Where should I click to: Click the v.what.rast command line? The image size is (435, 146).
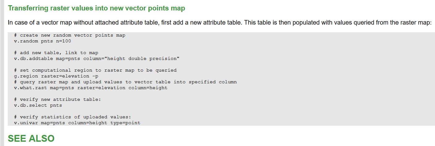click(91, 88)
